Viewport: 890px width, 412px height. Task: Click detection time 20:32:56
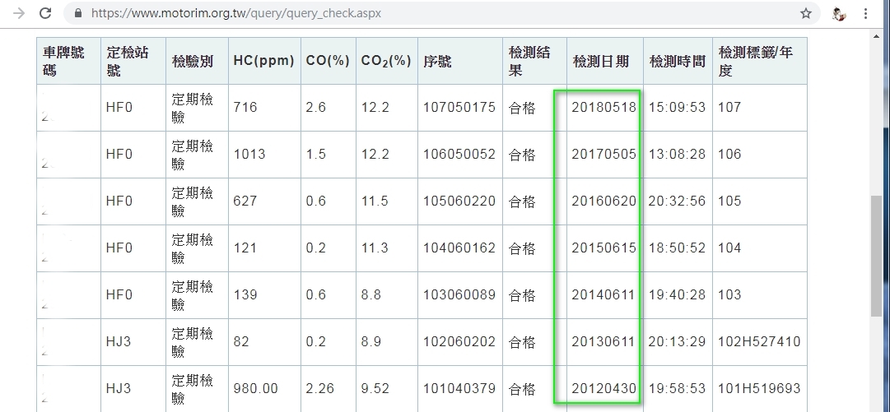[x=677, y=201]
